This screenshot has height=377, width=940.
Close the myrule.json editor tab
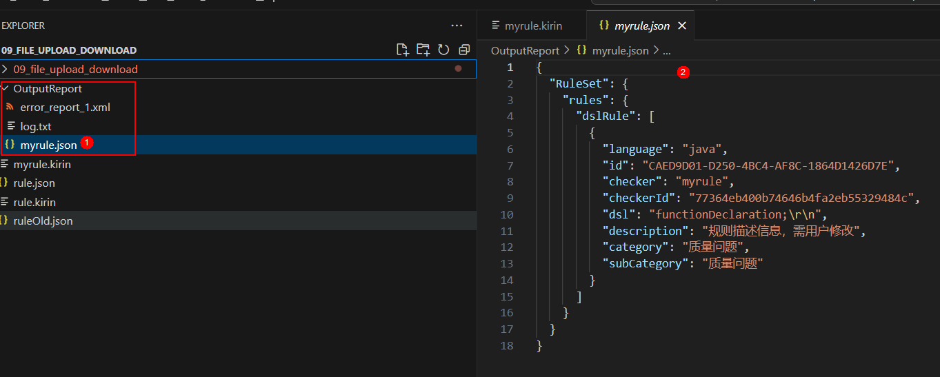[x=682, y=26]
